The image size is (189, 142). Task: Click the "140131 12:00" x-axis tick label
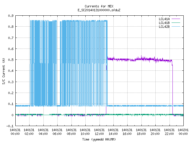(99, 132)
